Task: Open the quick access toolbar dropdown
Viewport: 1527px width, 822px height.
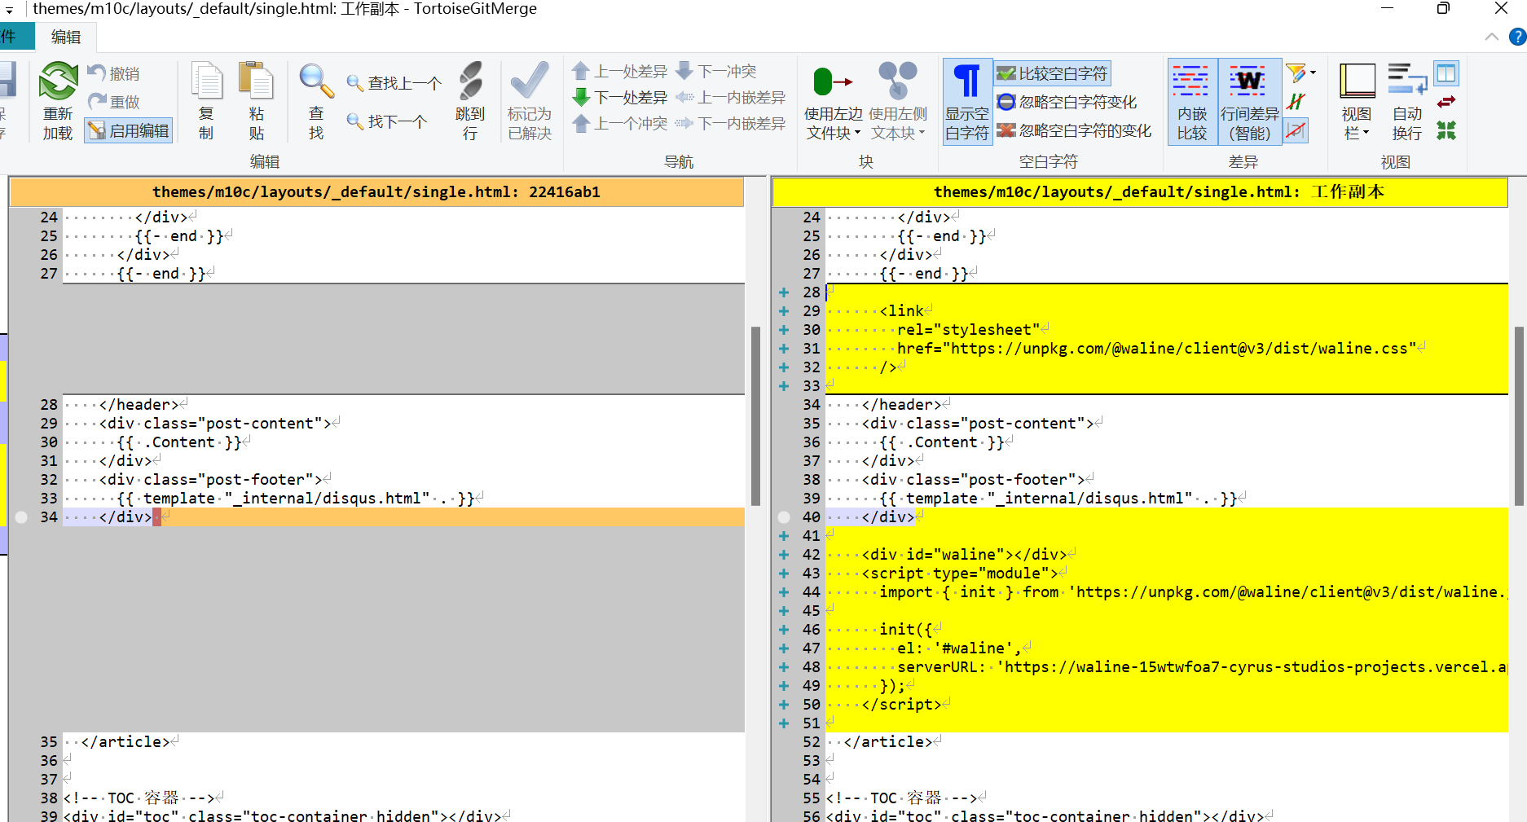Action: [x=10, y=11]
